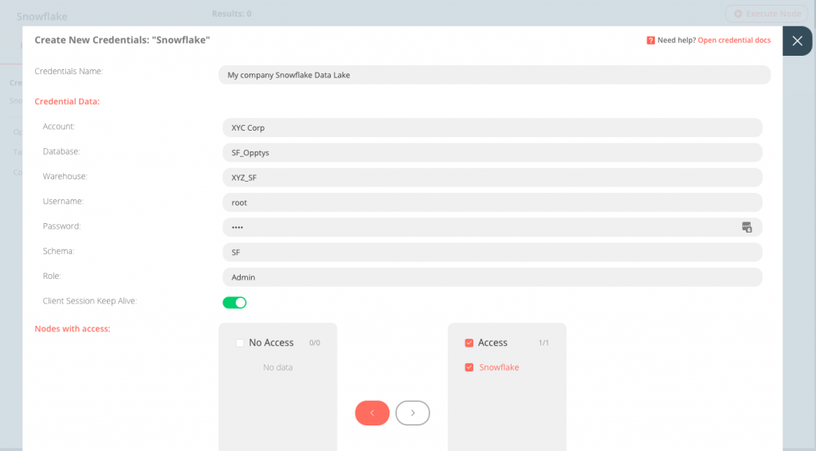
Task: Close the credentials dialog with X icon
Action: point(797,41)
